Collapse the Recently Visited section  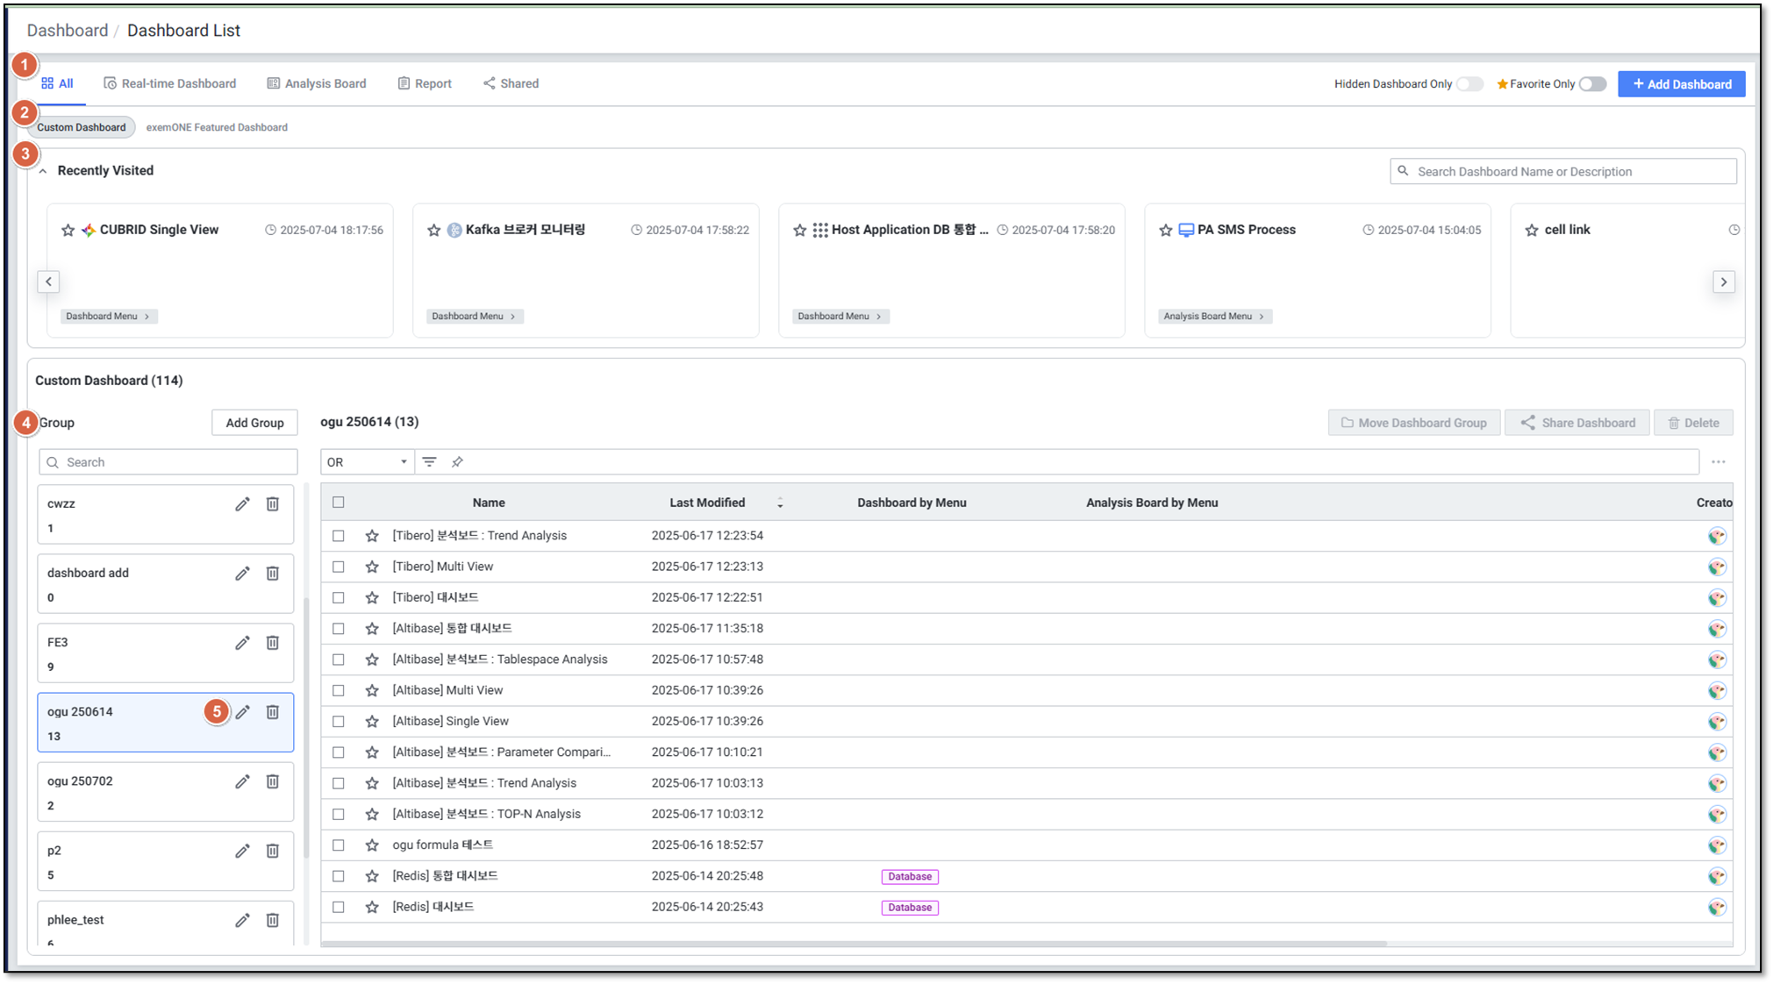[43, 172]
